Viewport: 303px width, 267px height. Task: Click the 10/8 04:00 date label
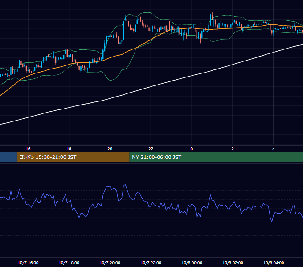pos(274,263)
